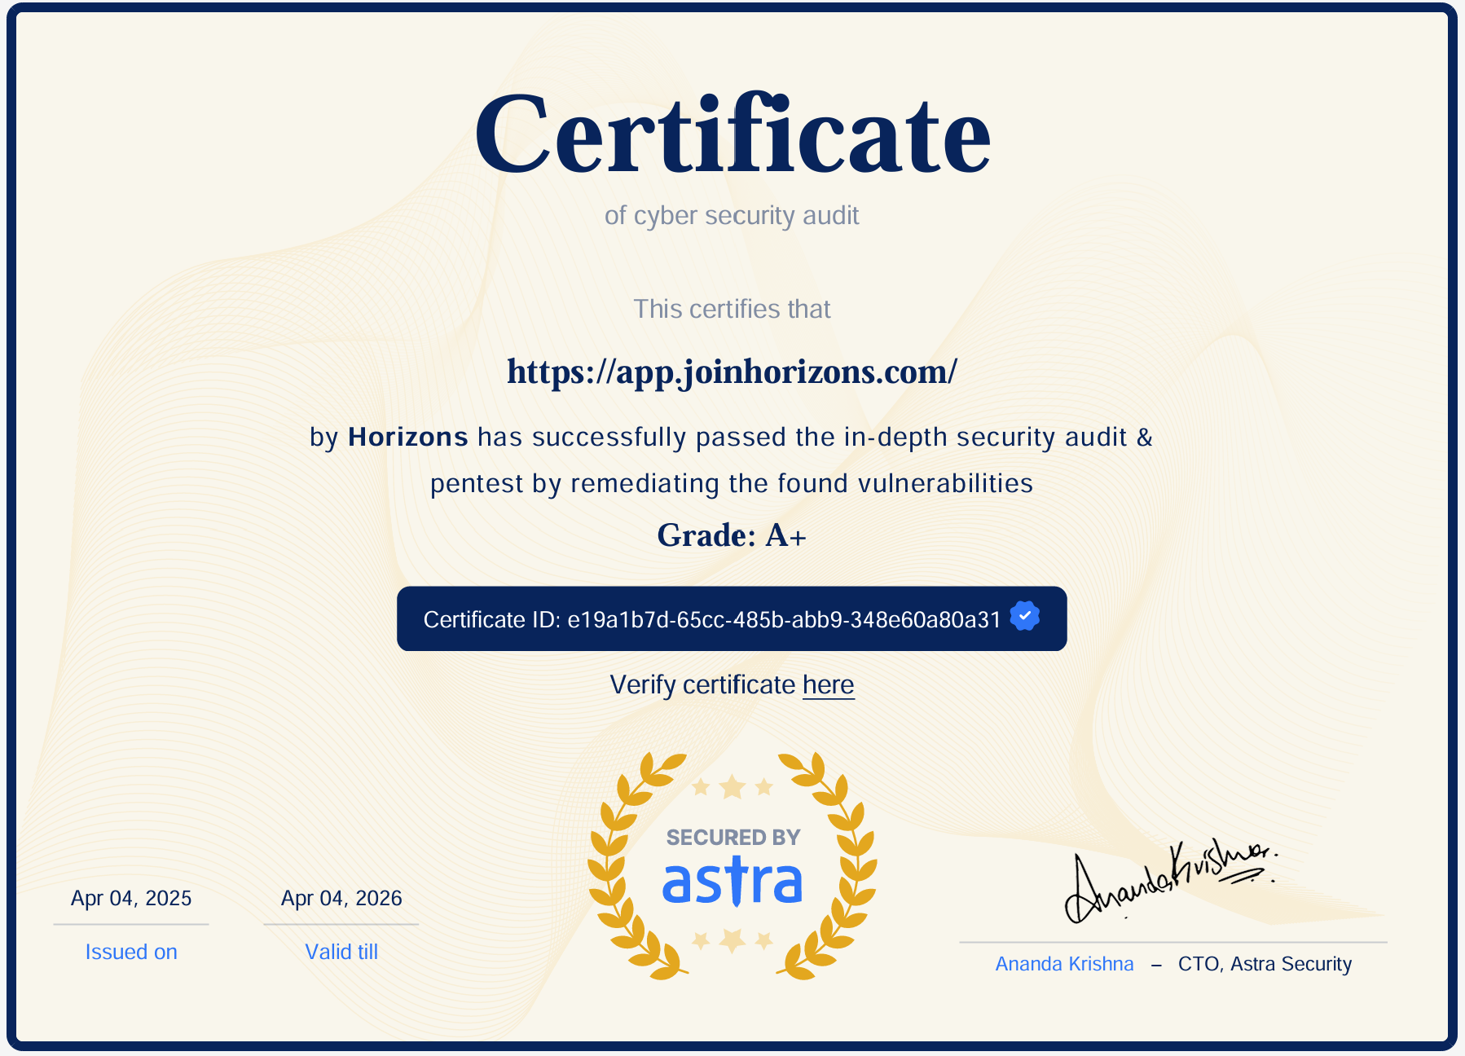Click the center star above SECURED BY
1465x1056 pixels.
(732, 787)
